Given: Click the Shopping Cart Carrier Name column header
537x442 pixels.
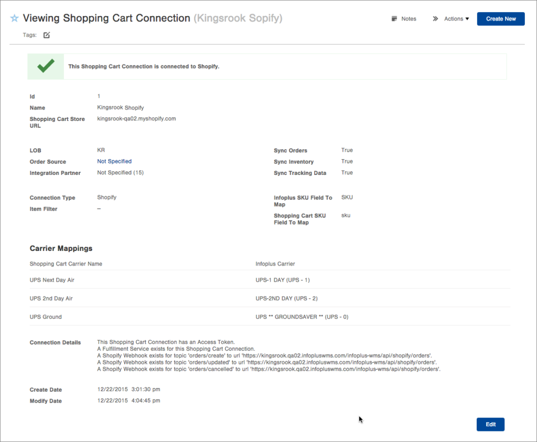Looking at the screenshot, I should [x=66, y=264].
